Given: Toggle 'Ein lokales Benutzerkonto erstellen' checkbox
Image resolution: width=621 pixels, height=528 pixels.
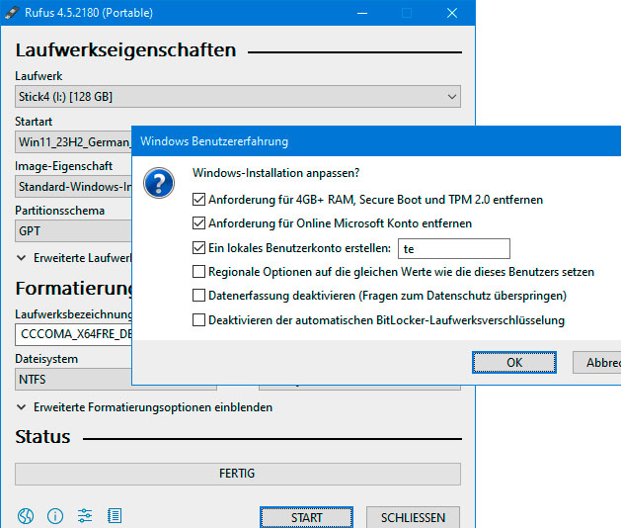Looking at the screenshot, I should pos(198,248).
